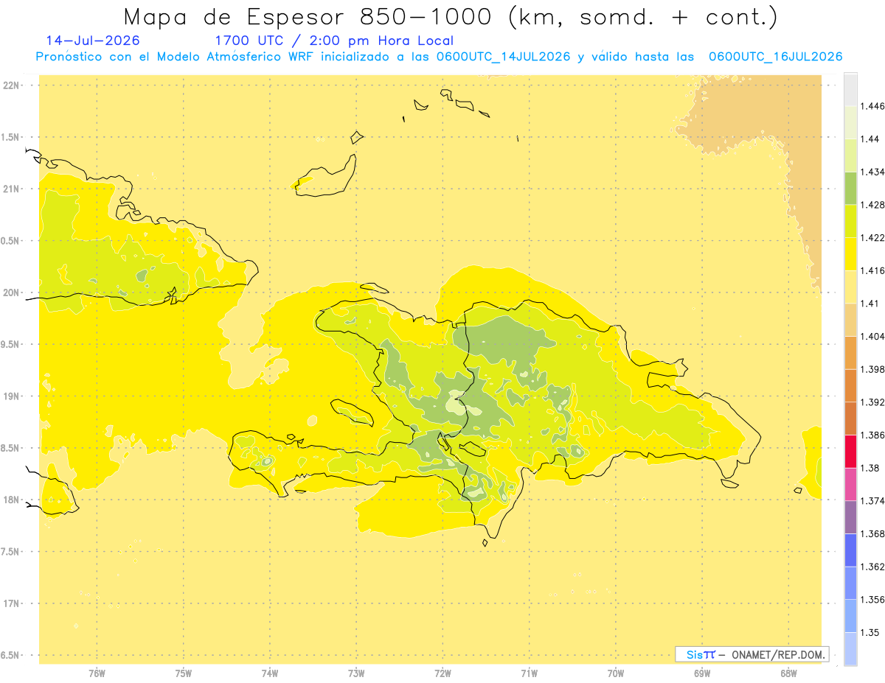
Task: Click the '17N' latitude label
Action: coord(11,603)
